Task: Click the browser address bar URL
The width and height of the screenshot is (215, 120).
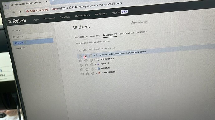Action: 87,6
